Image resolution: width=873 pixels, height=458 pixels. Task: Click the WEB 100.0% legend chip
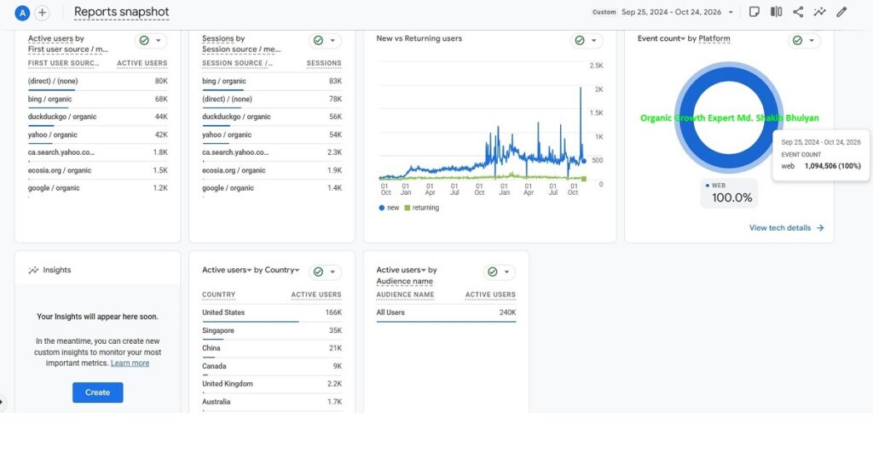click(x=729, y=193)
